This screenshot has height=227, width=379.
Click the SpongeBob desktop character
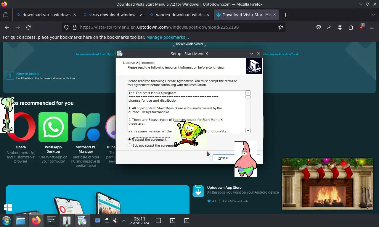(x=190, y=134)
